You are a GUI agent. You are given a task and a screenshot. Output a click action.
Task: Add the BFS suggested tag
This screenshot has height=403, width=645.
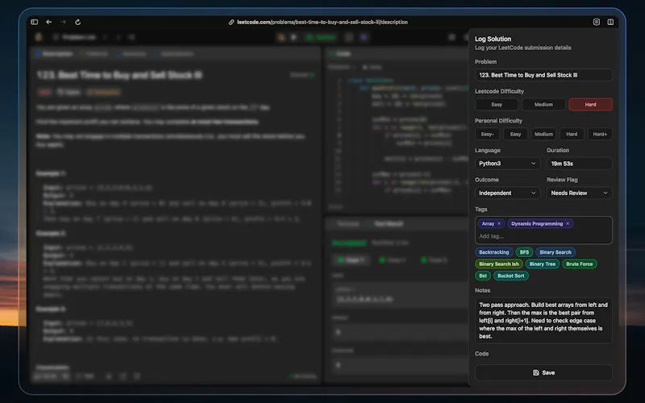pos(524,252)
